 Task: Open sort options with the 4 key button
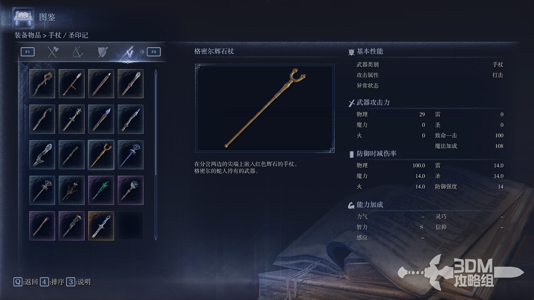(44, 282)
